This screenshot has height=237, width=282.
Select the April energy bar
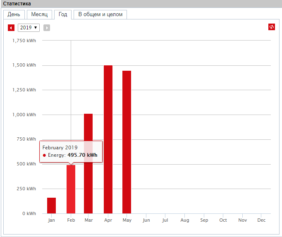108,139
